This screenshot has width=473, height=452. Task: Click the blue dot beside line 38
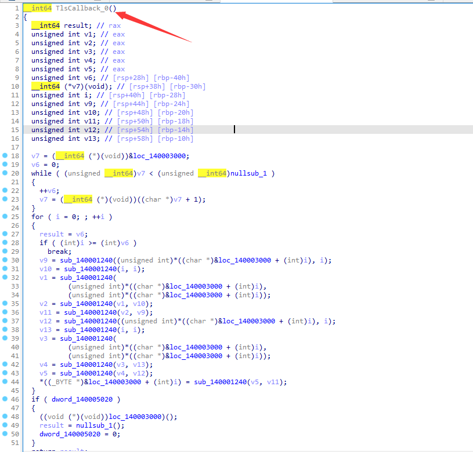point(5,329)
